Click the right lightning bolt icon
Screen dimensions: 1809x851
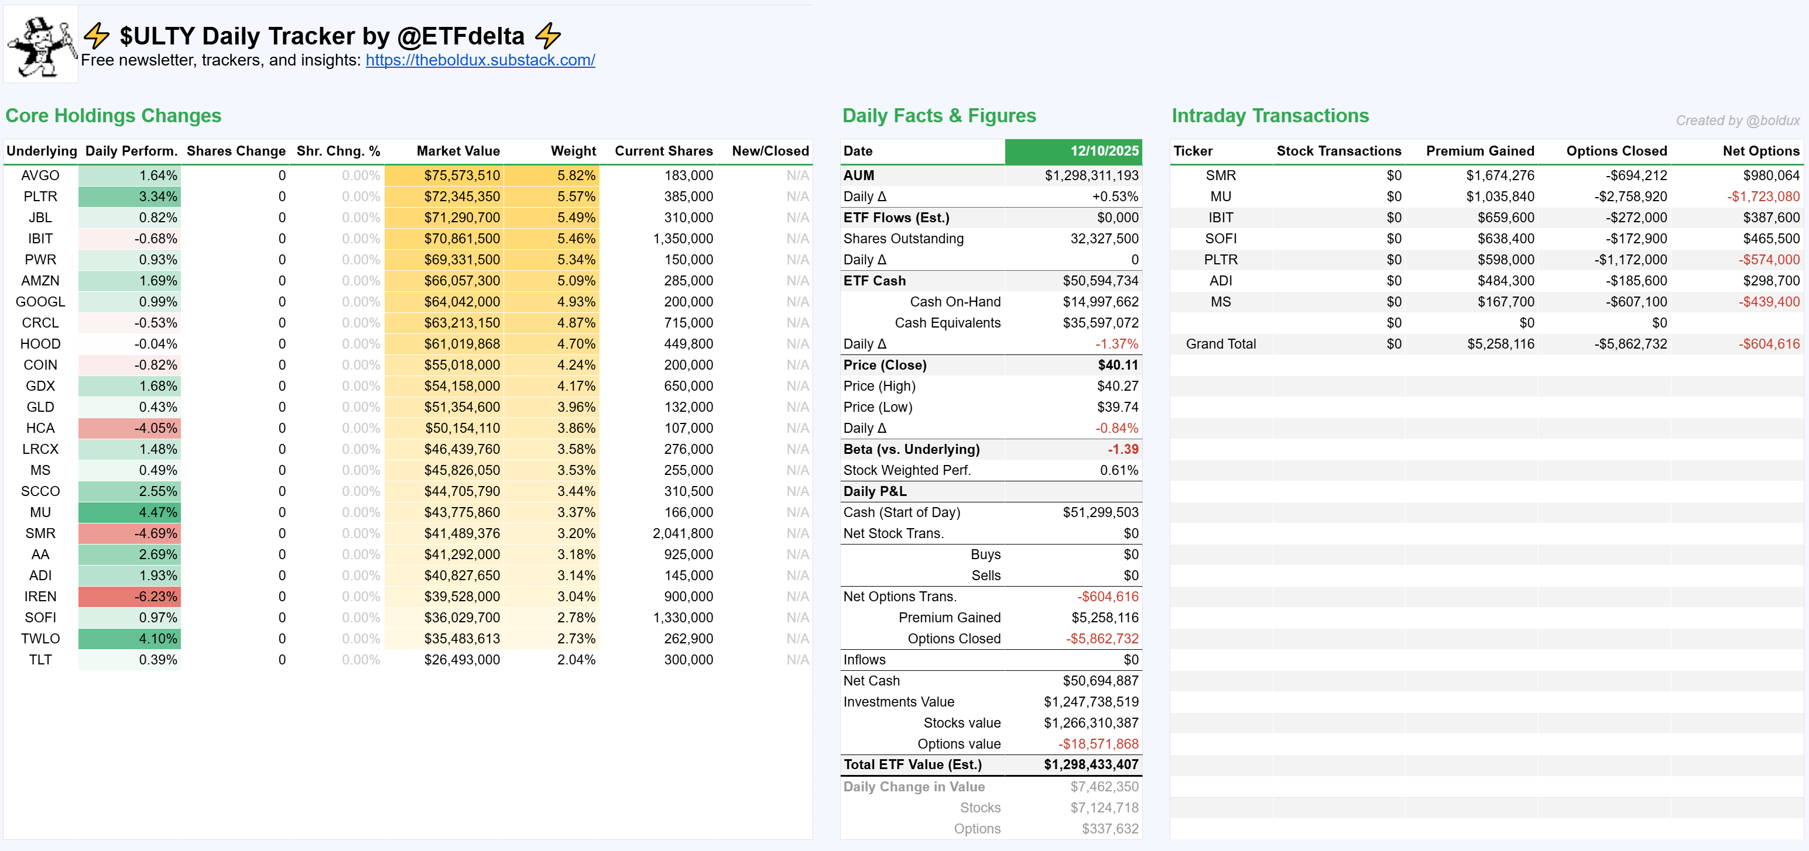548,35
